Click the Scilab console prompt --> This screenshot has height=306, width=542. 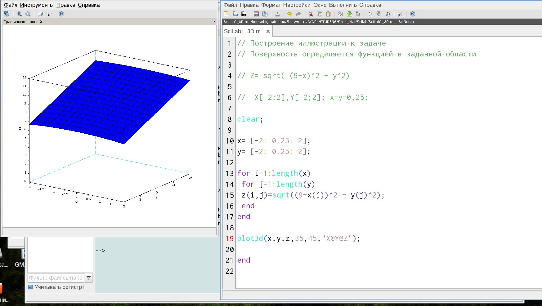tap(100, 251)
